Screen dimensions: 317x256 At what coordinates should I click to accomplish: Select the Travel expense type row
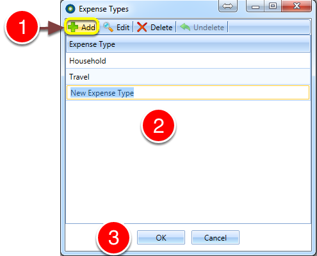188,76
